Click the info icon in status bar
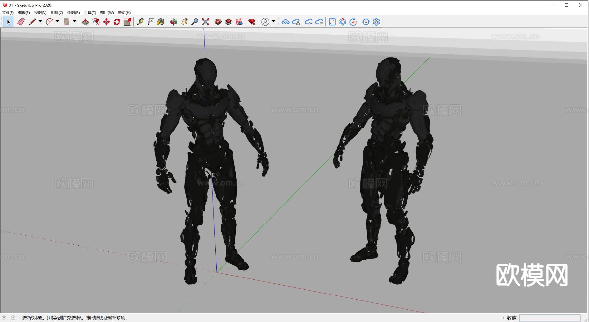 point(13,318)
